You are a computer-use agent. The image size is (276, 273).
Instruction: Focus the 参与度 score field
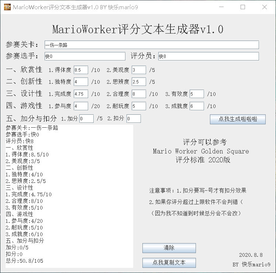click(x=81, y=106)
